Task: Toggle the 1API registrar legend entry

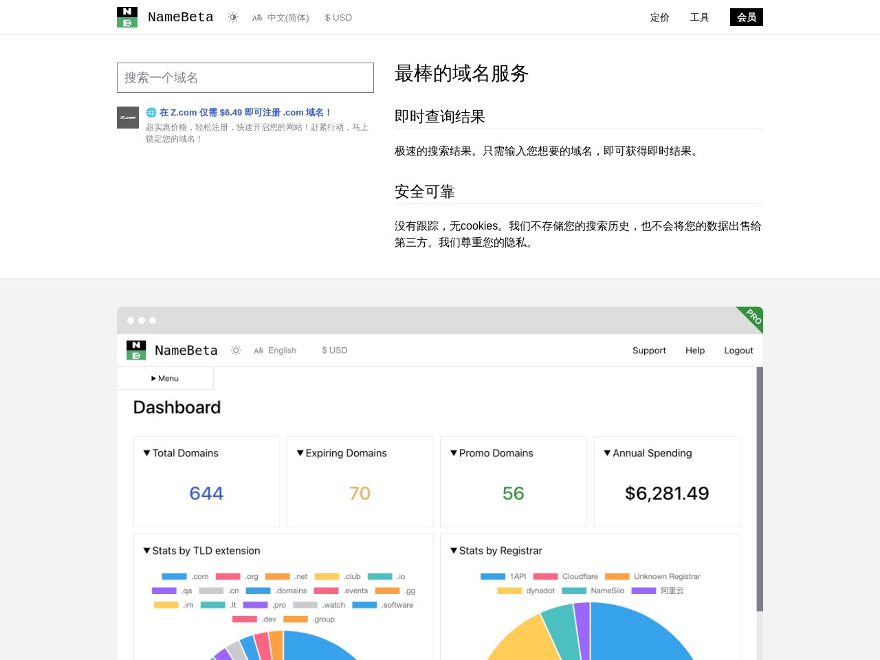Action: [503, 576]
